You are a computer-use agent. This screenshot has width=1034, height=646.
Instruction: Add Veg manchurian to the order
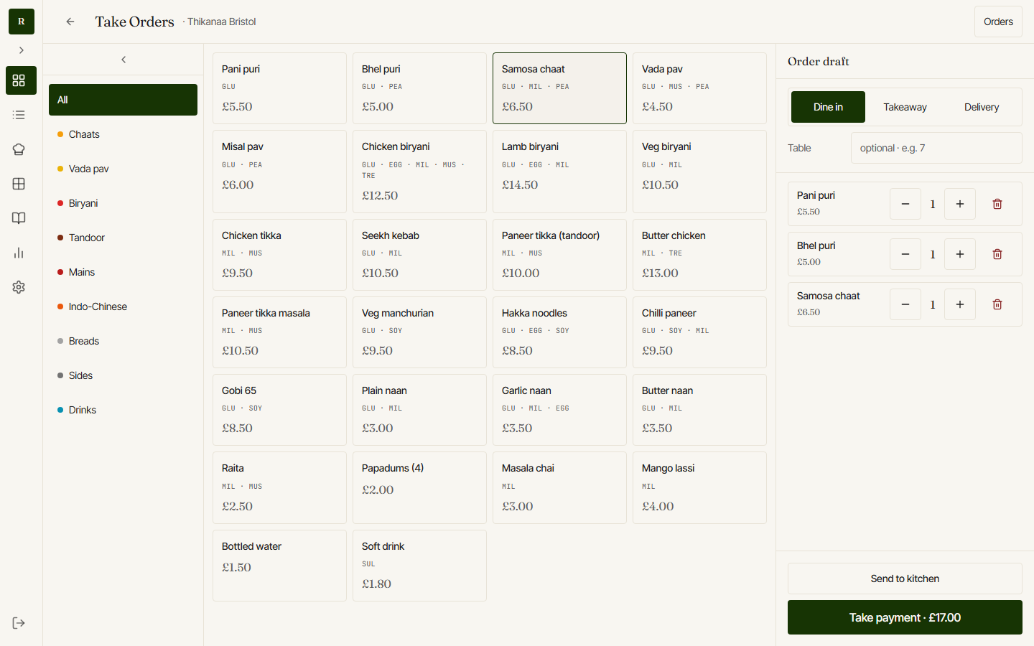tap(419, 332)
